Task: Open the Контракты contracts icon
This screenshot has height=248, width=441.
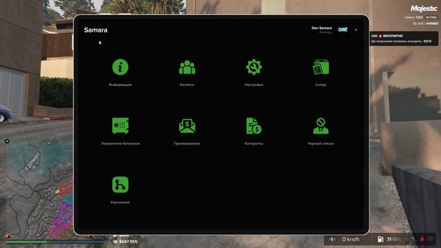Action: (x=254, y=125)
